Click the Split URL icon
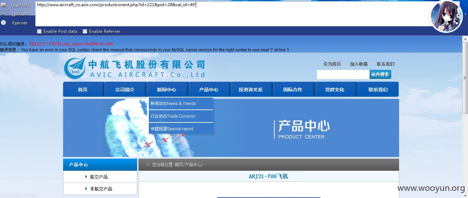The width and height of the screenshot is (468, 198). click(3, 14)
